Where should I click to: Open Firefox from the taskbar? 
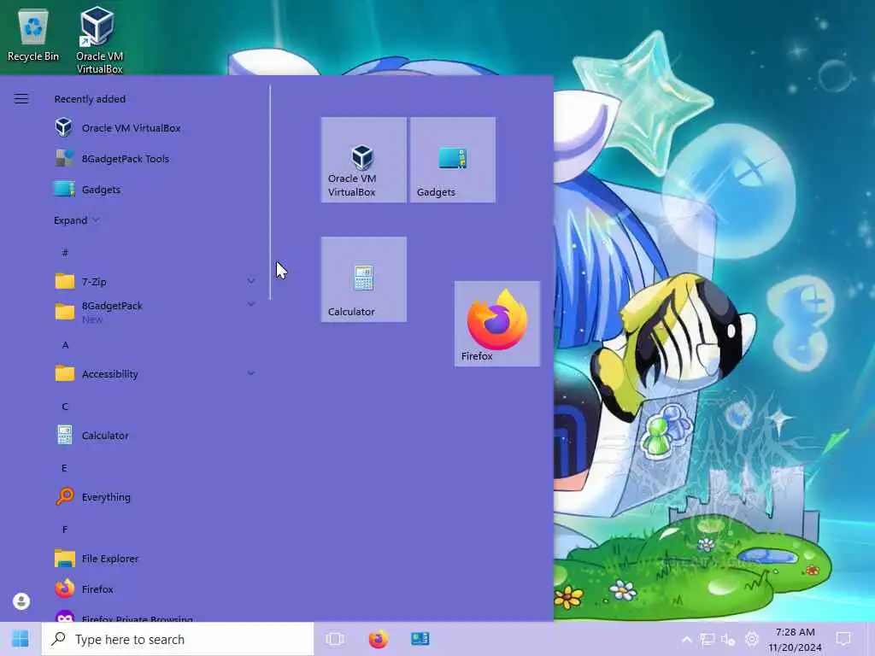(x=378, y=639)
